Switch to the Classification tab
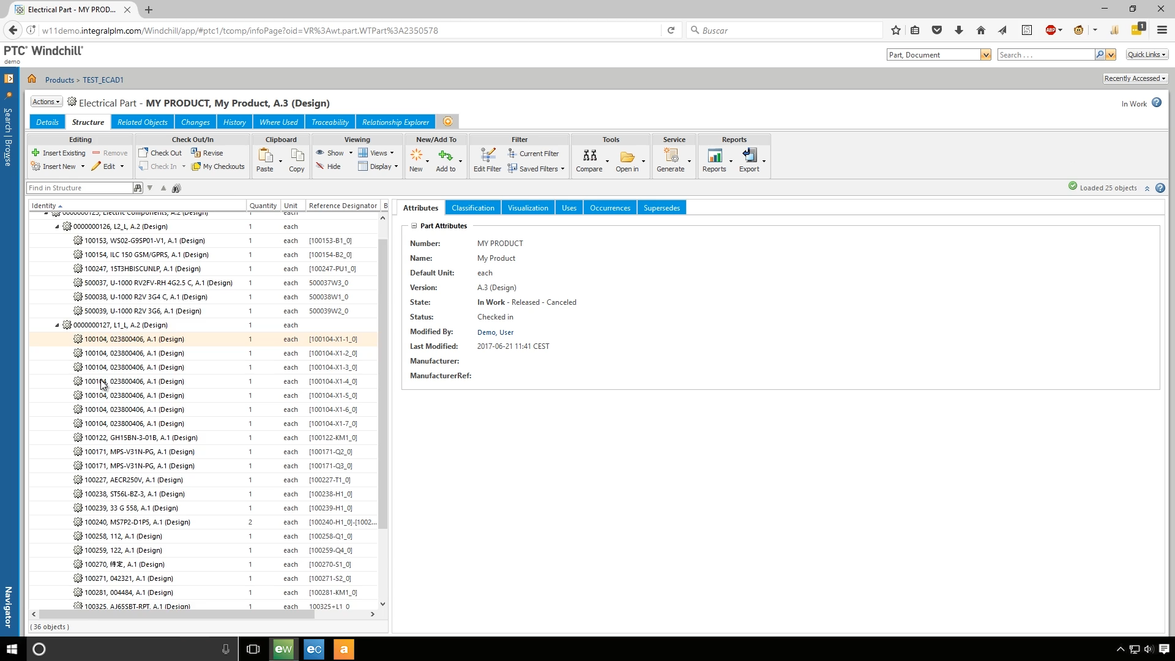Viewport: 1175px width, 661px height. click(473, 208)
